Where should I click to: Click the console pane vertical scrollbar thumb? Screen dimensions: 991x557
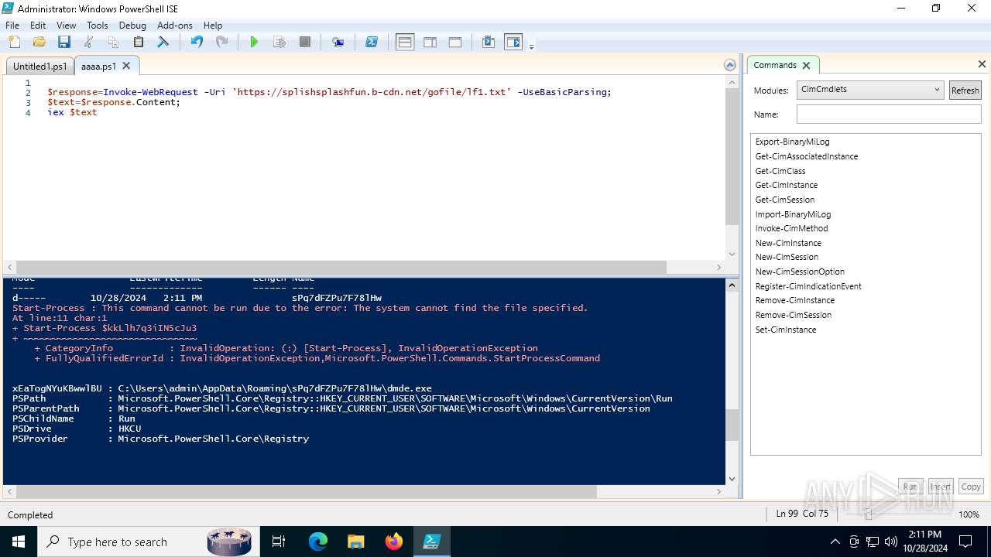[732, 425]
